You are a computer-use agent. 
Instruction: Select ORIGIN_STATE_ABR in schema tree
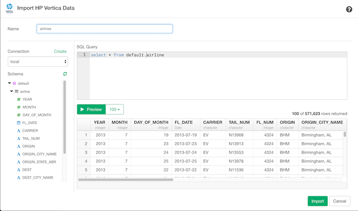coord(39,162)
